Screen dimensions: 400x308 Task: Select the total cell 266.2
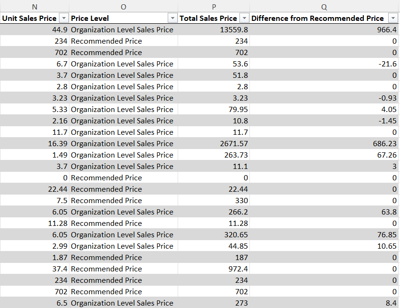214,212
